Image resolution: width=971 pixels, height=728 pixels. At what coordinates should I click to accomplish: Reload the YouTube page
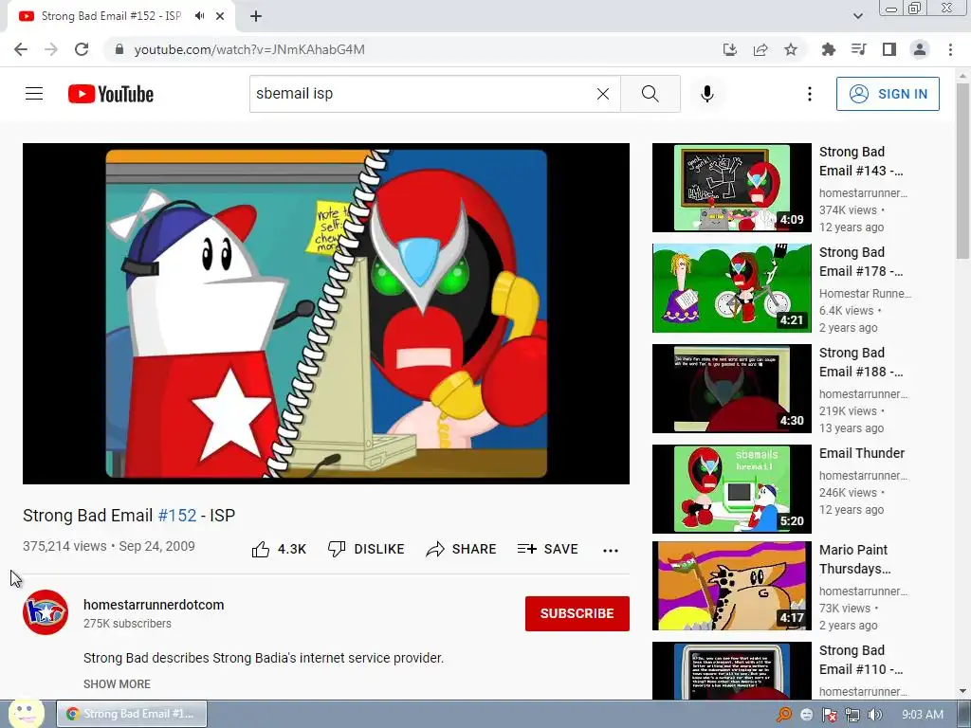pos(82,49)
